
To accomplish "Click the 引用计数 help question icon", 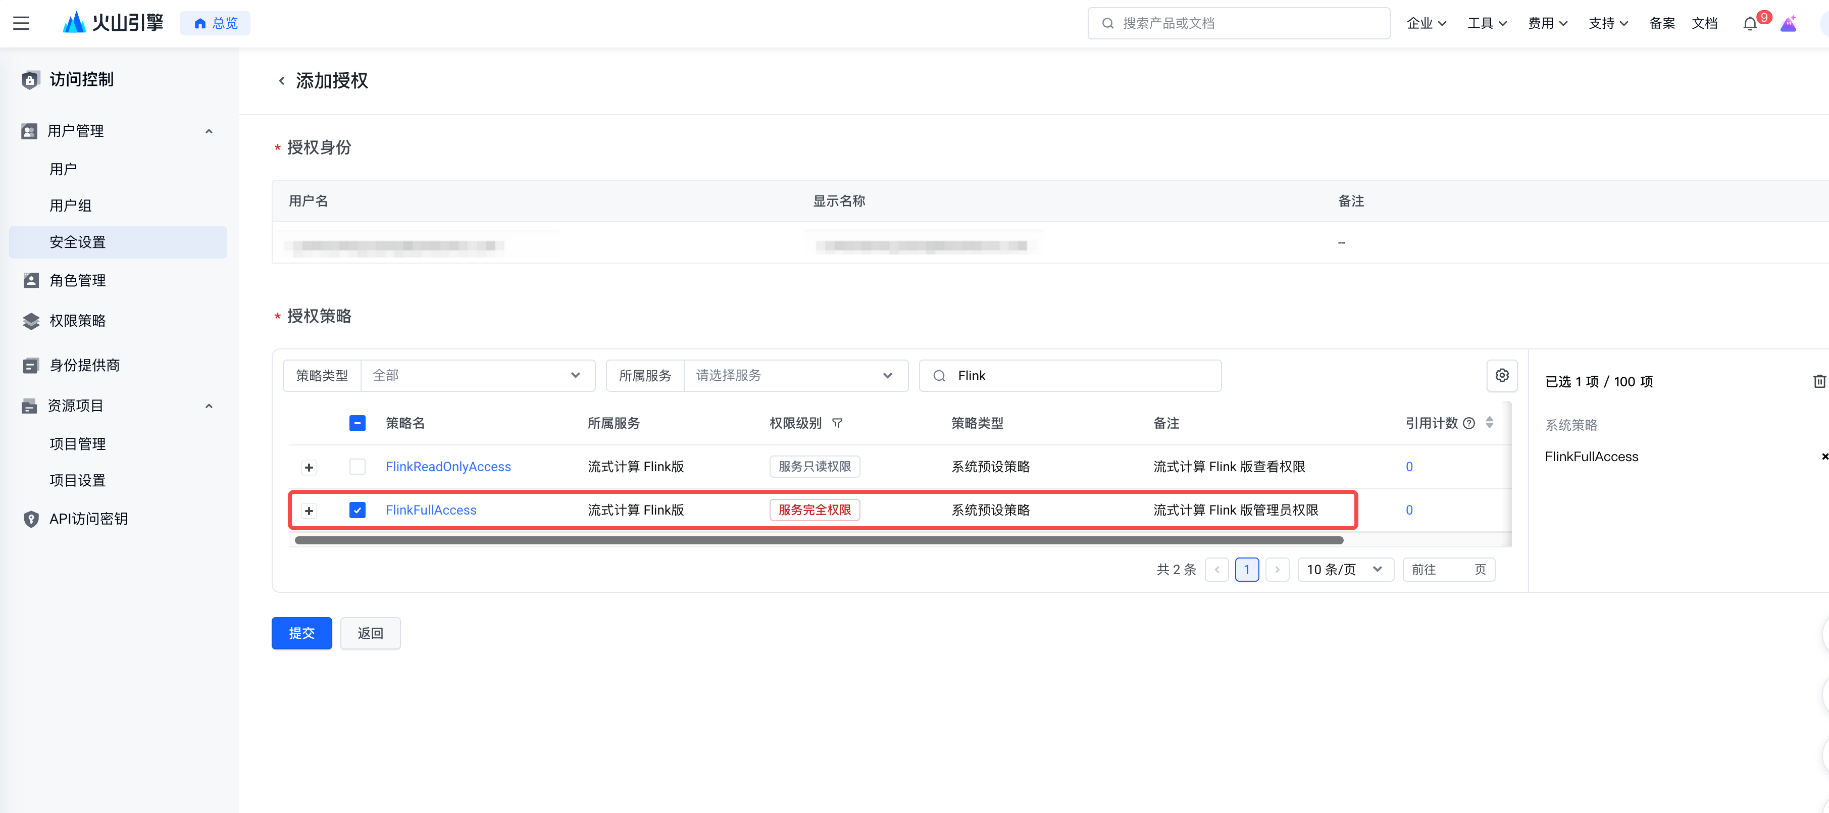I will pyautogui.click(x=1469, y=423).
